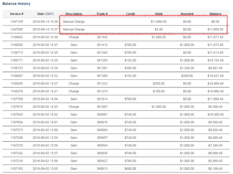Click the $680.00 credit amount
The width and height of the screenshot is (233, 174).
pos(130,168)
